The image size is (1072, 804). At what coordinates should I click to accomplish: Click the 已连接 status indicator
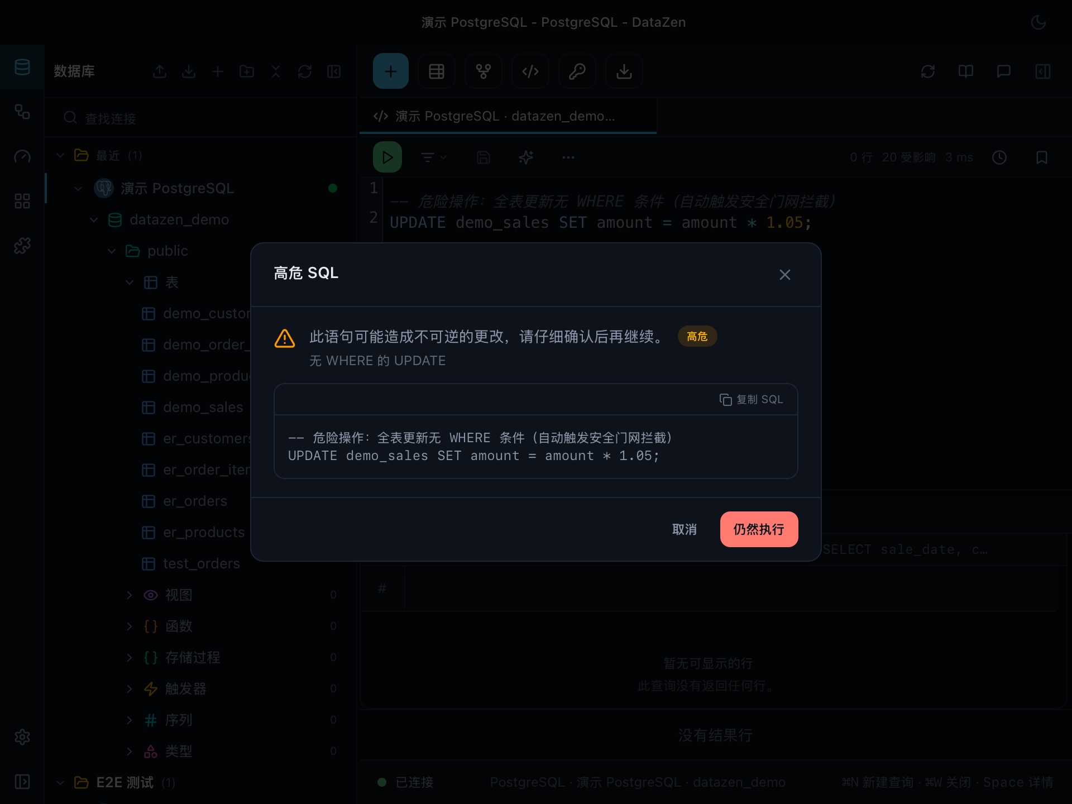[x=406, y=782]
